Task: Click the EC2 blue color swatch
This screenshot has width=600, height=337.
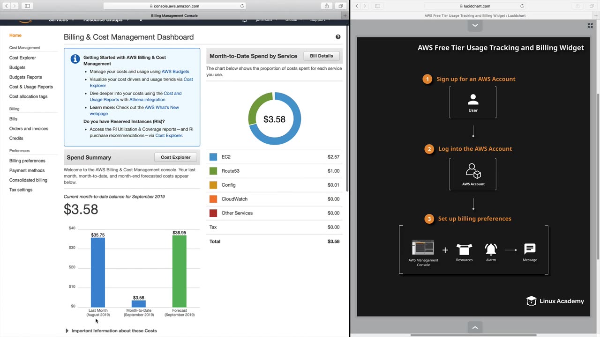Action: (x=213, y=157)
